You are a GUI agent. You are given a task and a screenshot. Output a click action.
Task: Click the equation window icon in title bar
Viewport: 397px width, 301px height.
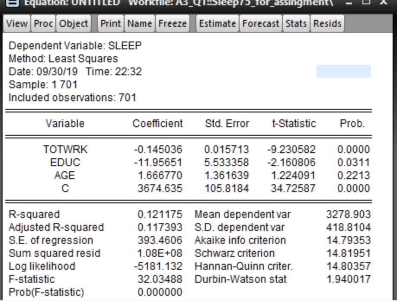(x=12, y=3)
